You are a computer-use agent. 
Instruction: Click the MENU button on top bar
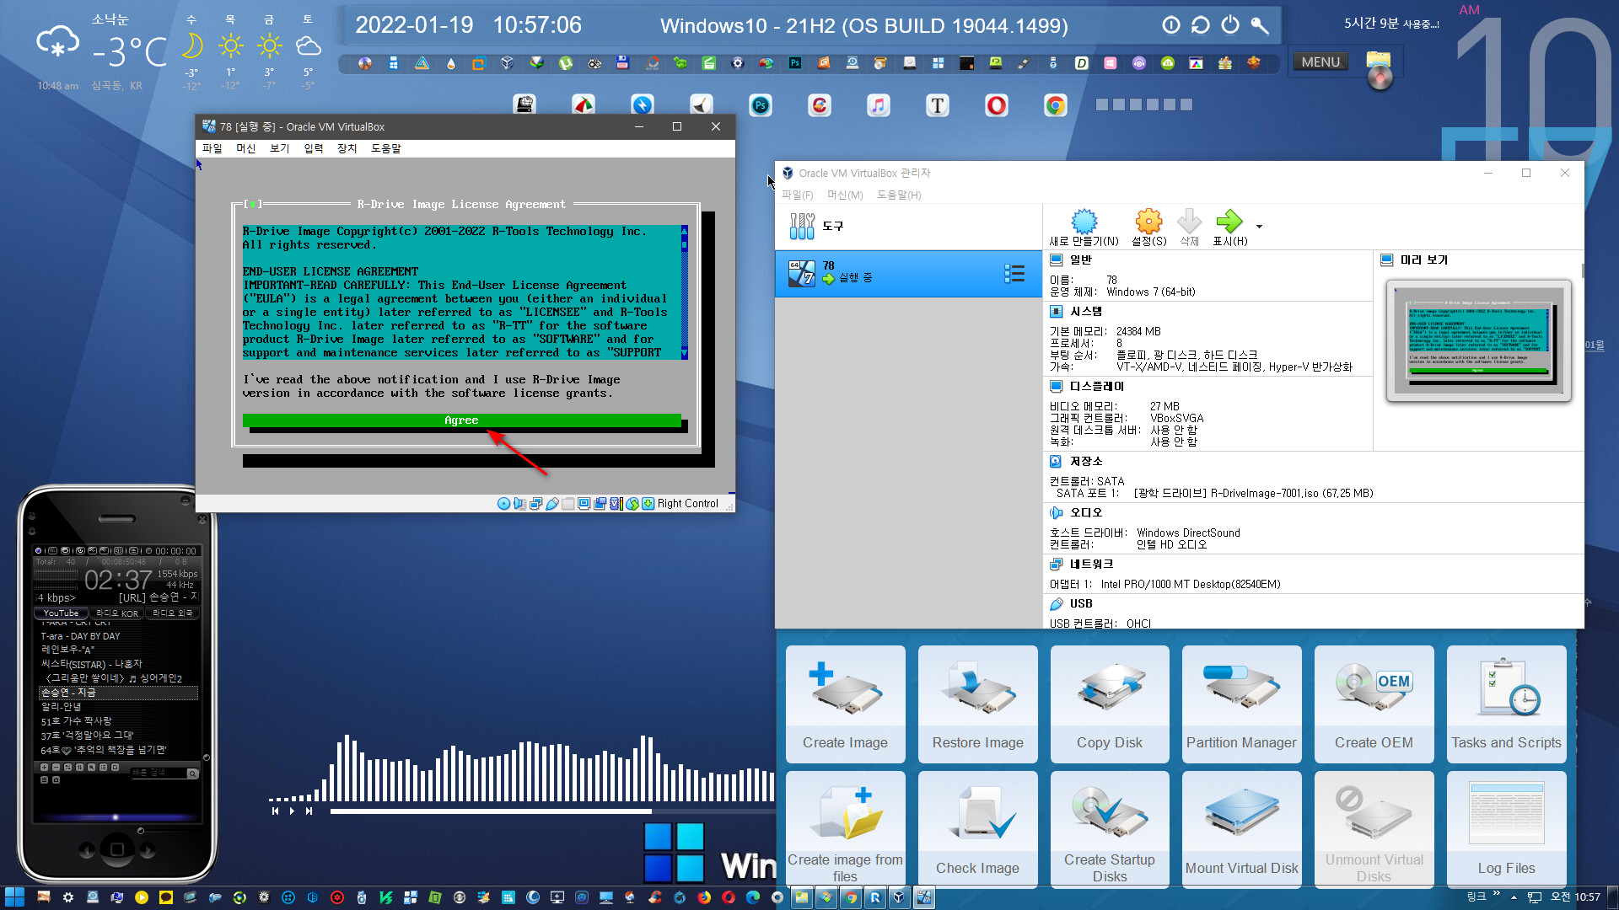[1320, 62]
